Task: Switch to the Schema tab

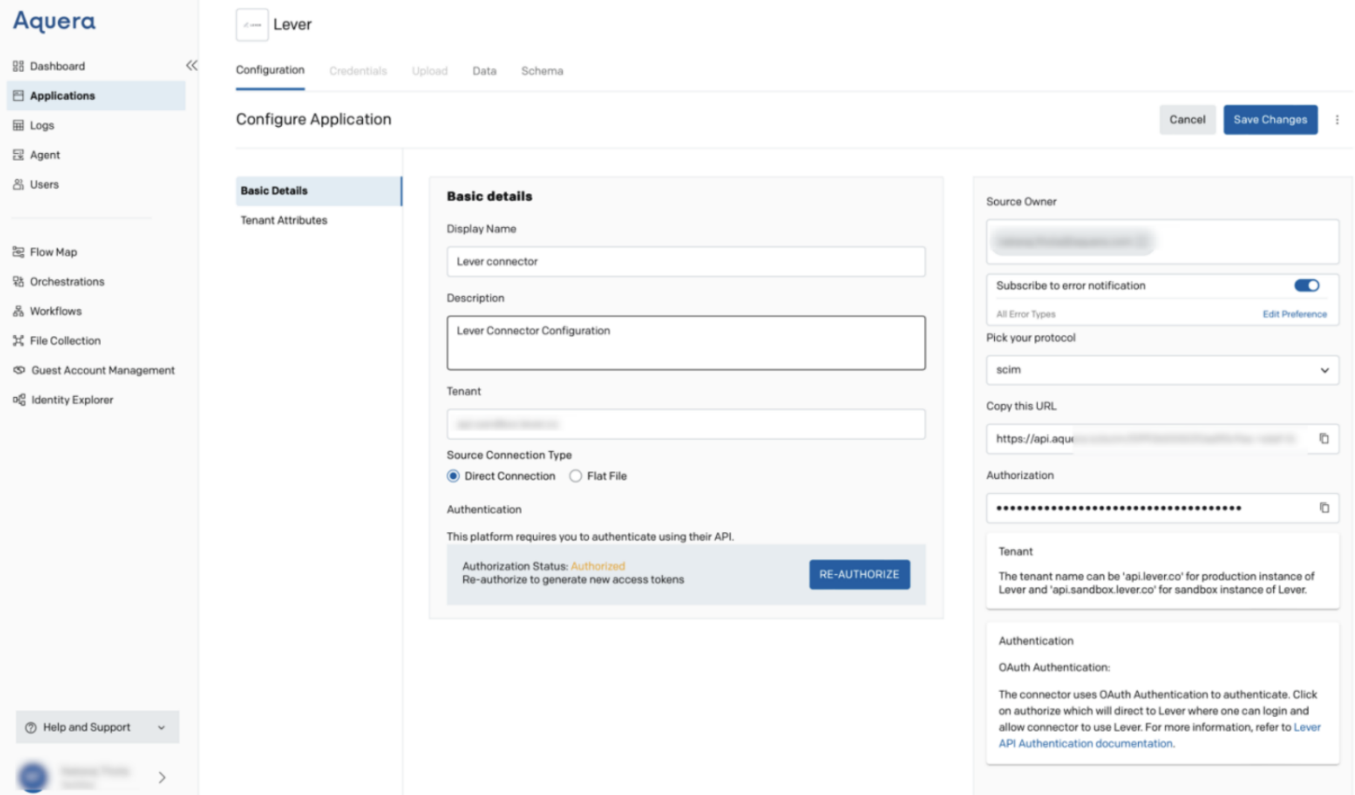Action: point(542,70)
